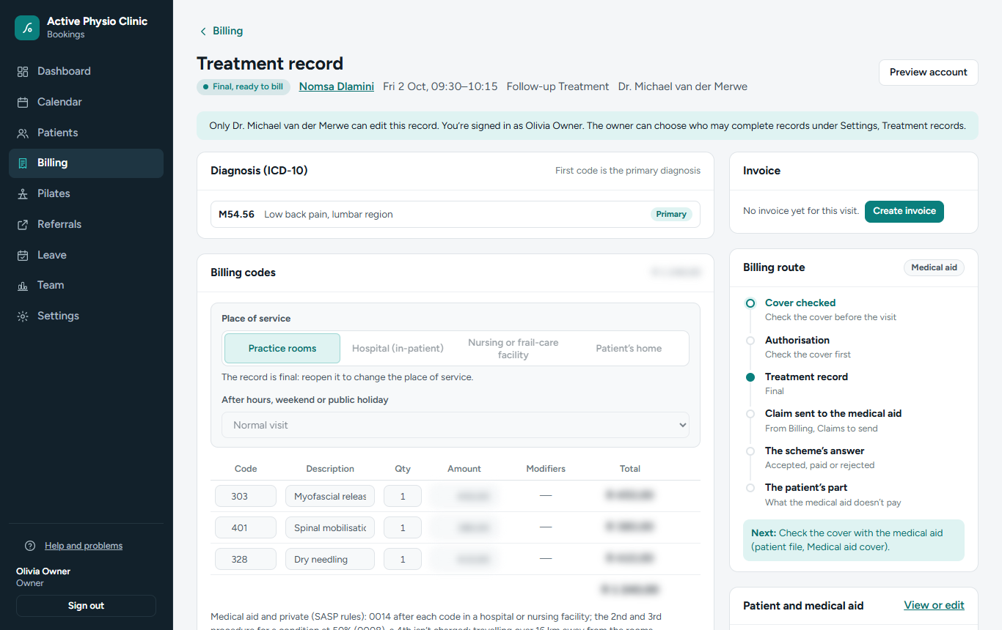The image size is (1002, 630).
Task: Click the Authorisation step circle
Action: [750, 341]
